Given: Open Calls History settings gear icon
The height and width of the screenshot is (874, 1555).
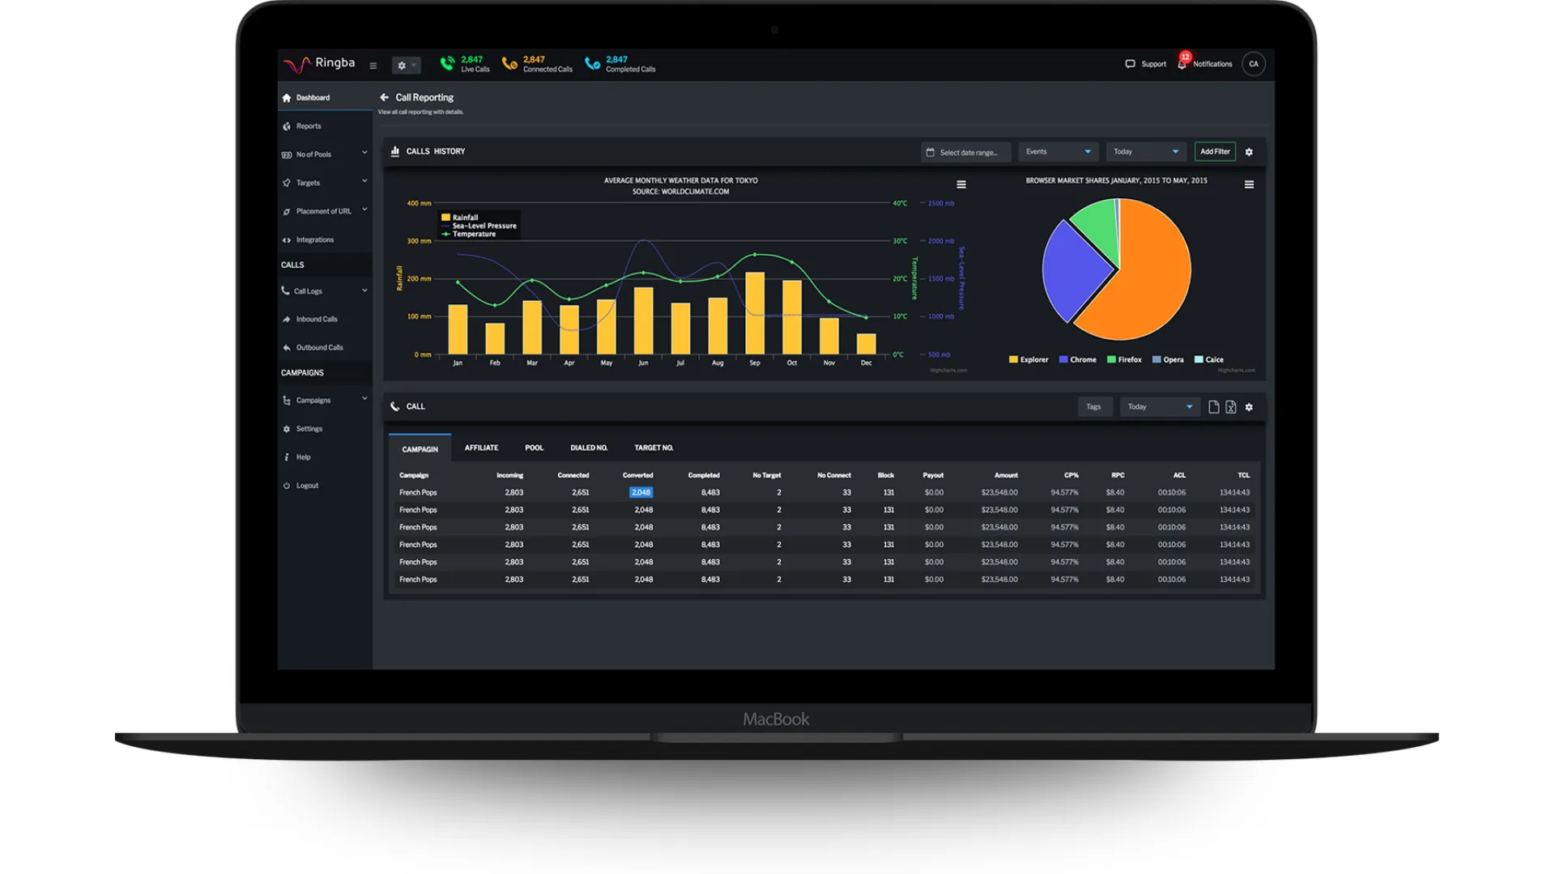Looking at the screenshot, I should (1249, 152).
